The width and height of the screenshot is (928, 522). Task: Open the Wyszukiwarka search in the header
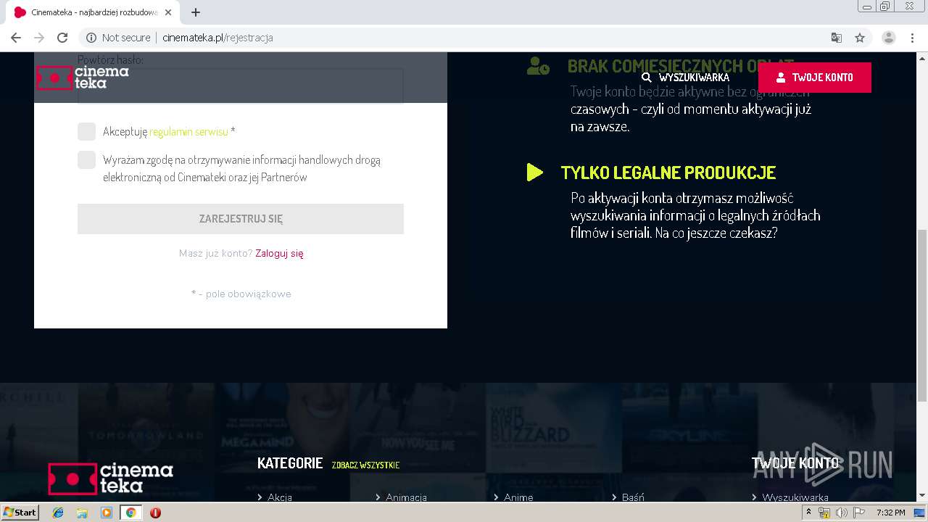click(x=685, y=78)
